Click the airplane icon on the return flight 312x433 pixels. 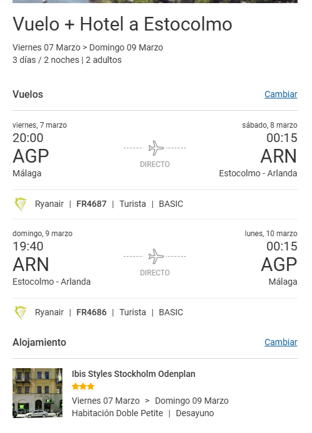(x=156, y=257)
